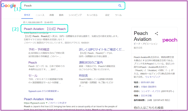Image resolution: width=188 pixels, height=111 pixels.
Task: Open the ショッピング tab
Action: click(75, 15)
